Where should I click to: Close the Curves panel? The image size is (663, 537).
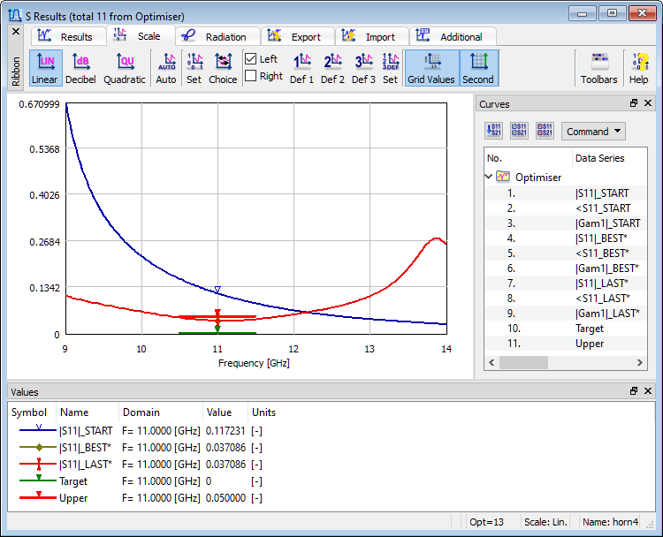point(648,103)
